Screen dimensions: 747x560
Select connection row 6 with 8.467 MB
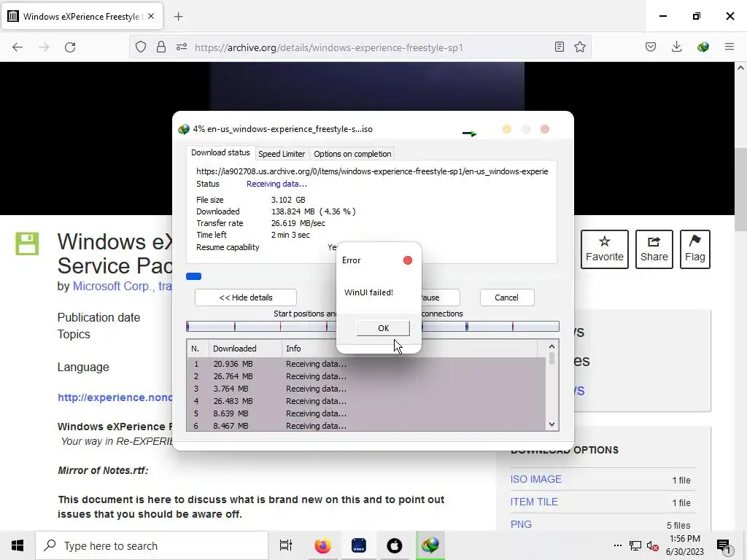point(366,426)
